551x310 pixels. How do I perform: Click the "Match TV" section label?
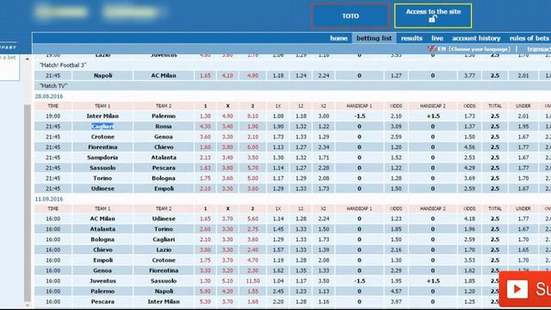coord(53,86)
